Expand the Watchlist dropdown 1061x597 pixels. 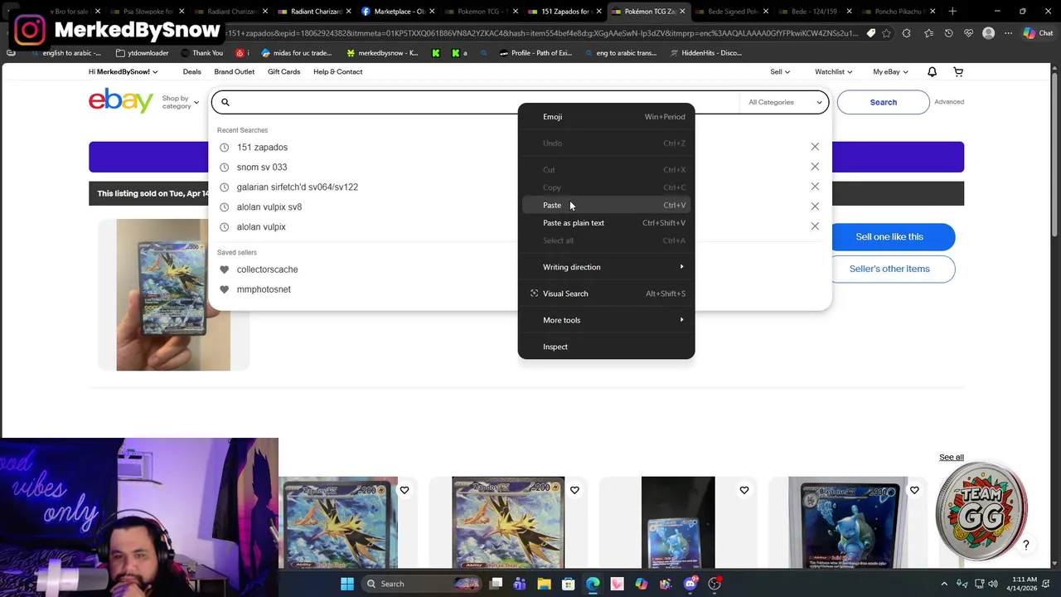click(x=833, y=72)
